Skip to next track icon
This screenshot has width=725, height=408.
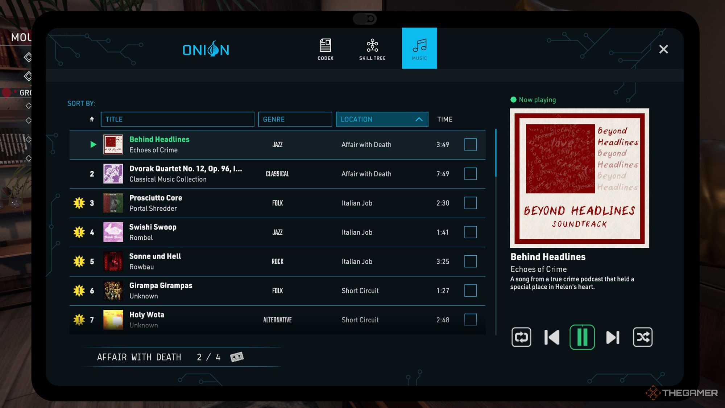click(x=613, y=338)
